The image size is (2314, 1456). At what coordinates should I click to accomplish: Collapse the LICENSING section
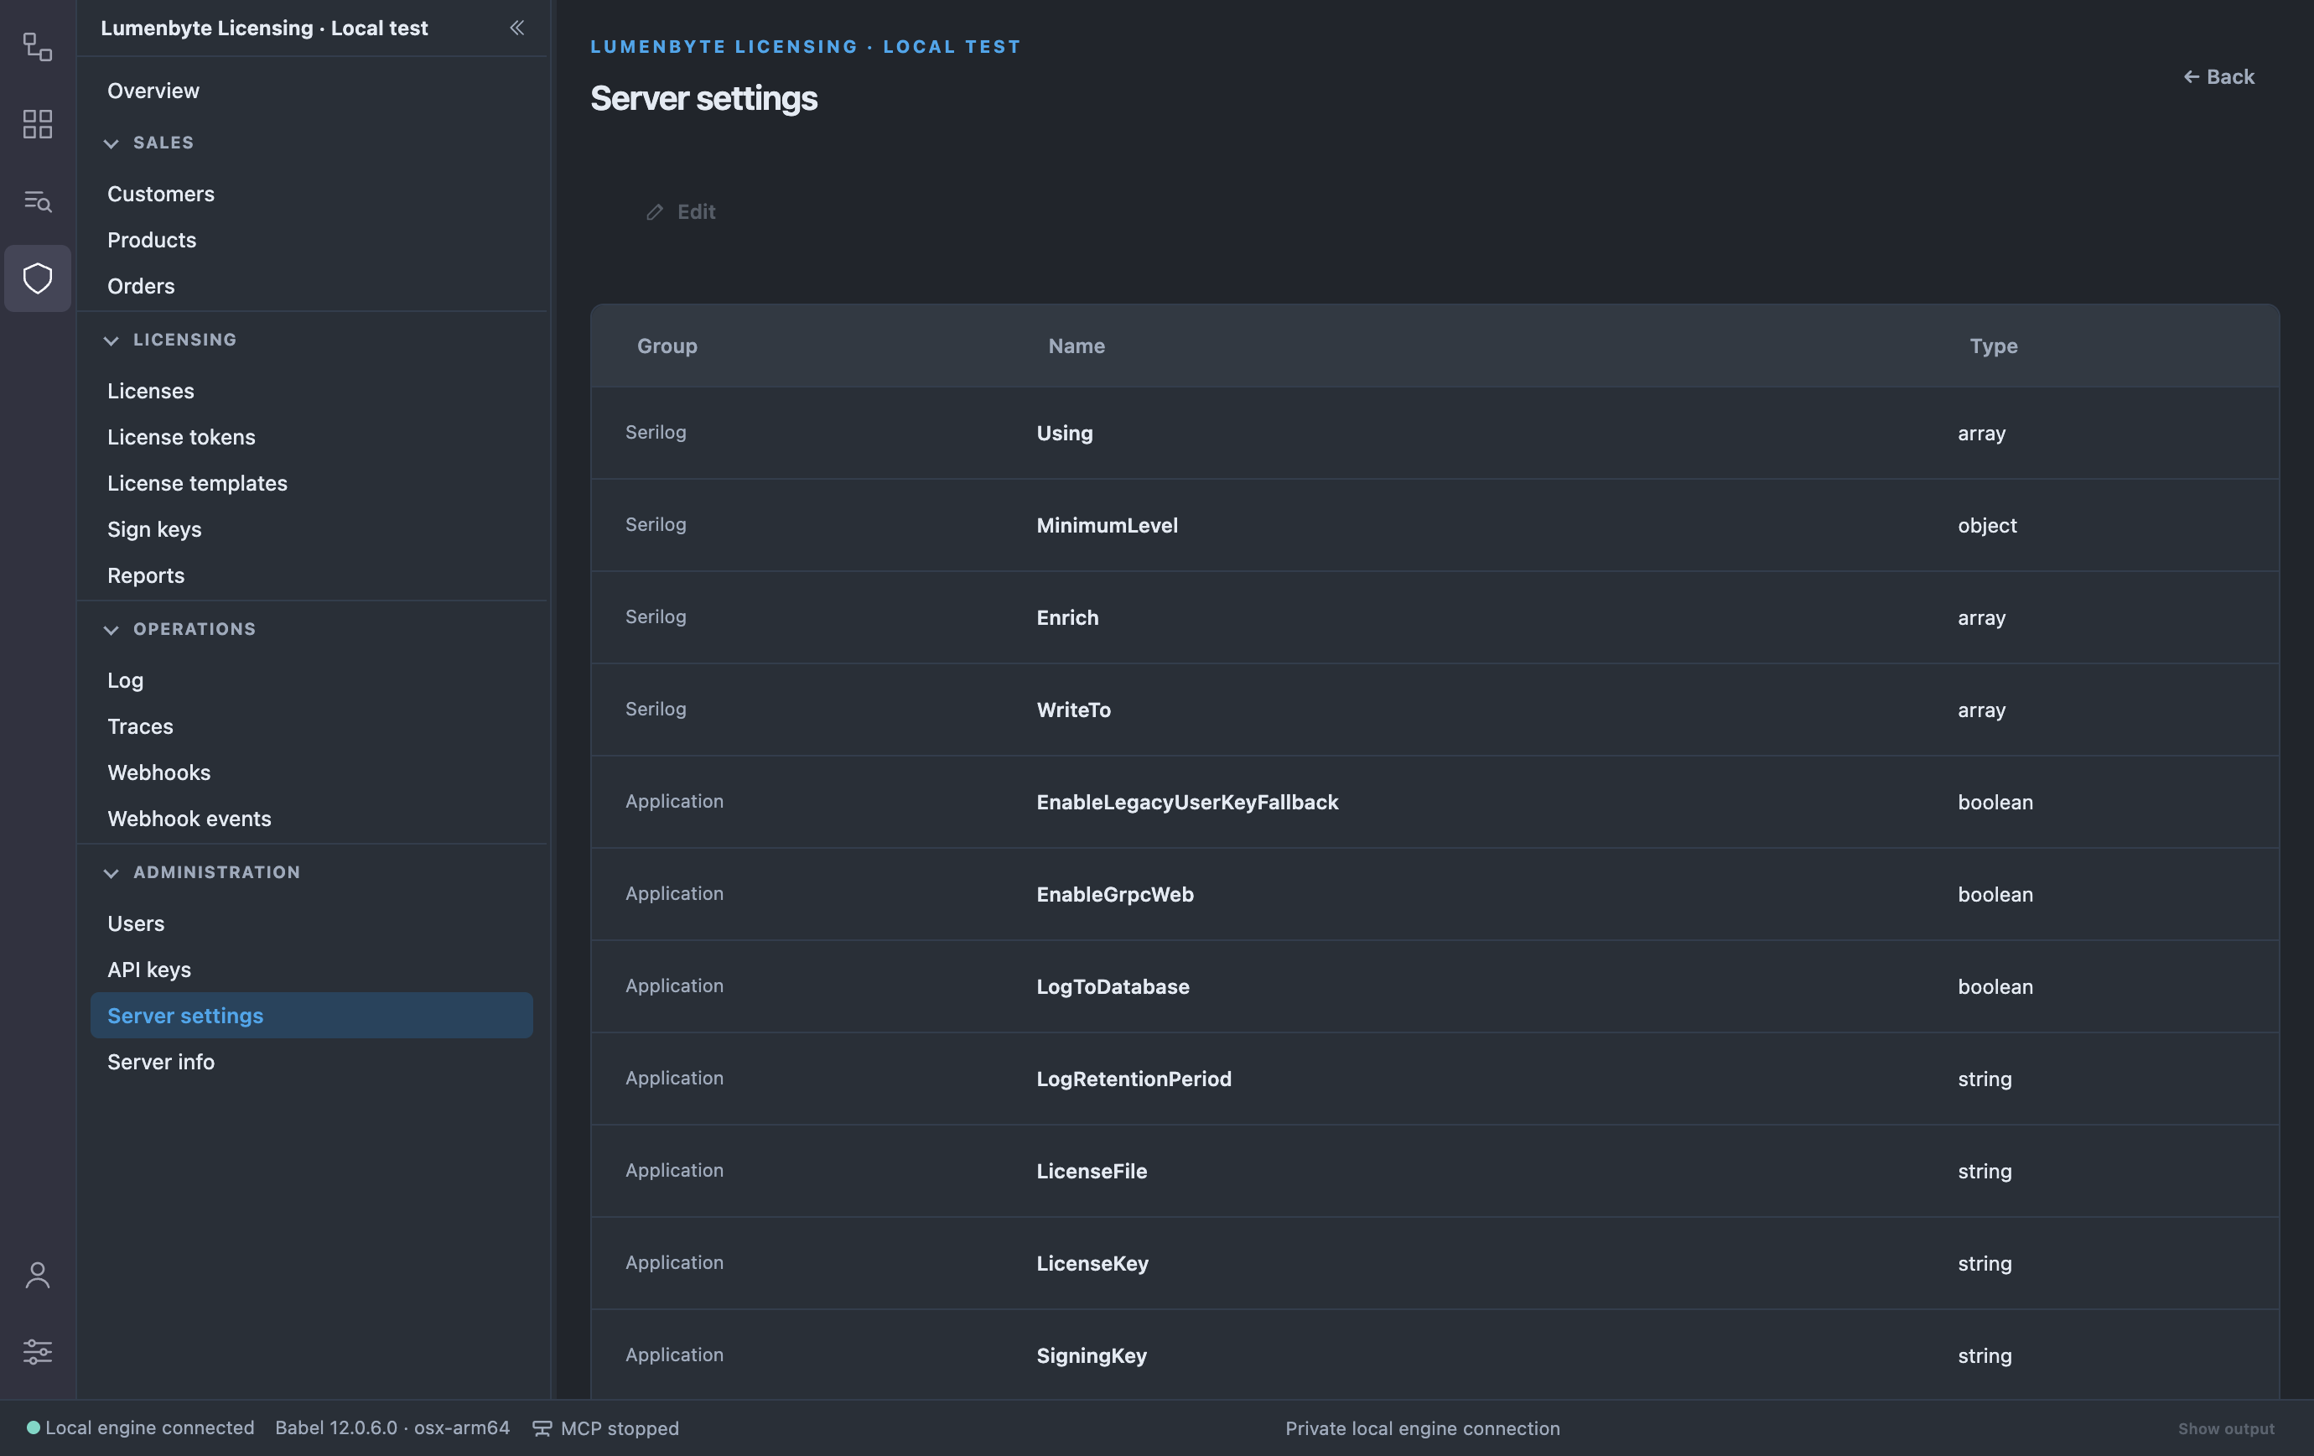[112, 341]
